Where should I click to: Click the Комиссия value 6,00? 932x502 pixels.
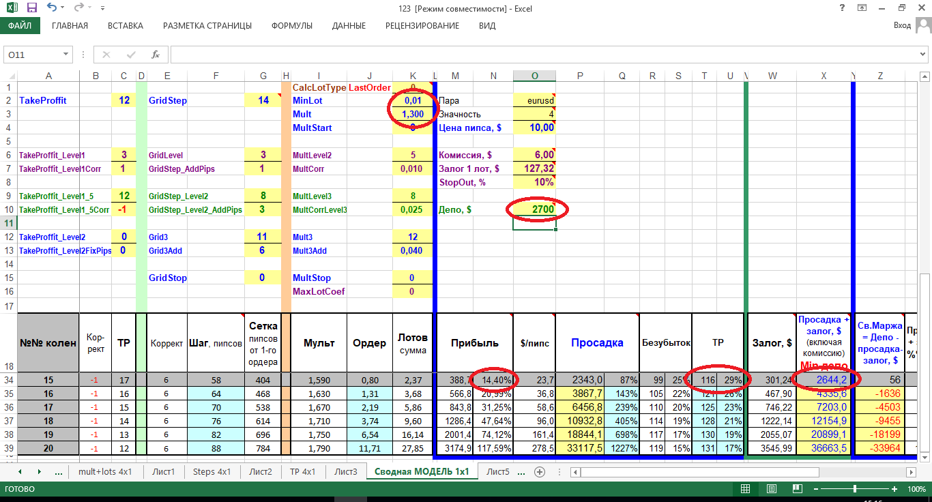pos(534,155)
